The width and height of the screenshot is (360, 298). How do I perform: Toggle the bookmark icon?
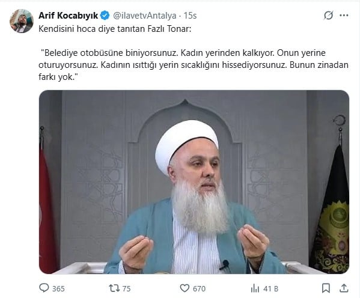(326, 288)
